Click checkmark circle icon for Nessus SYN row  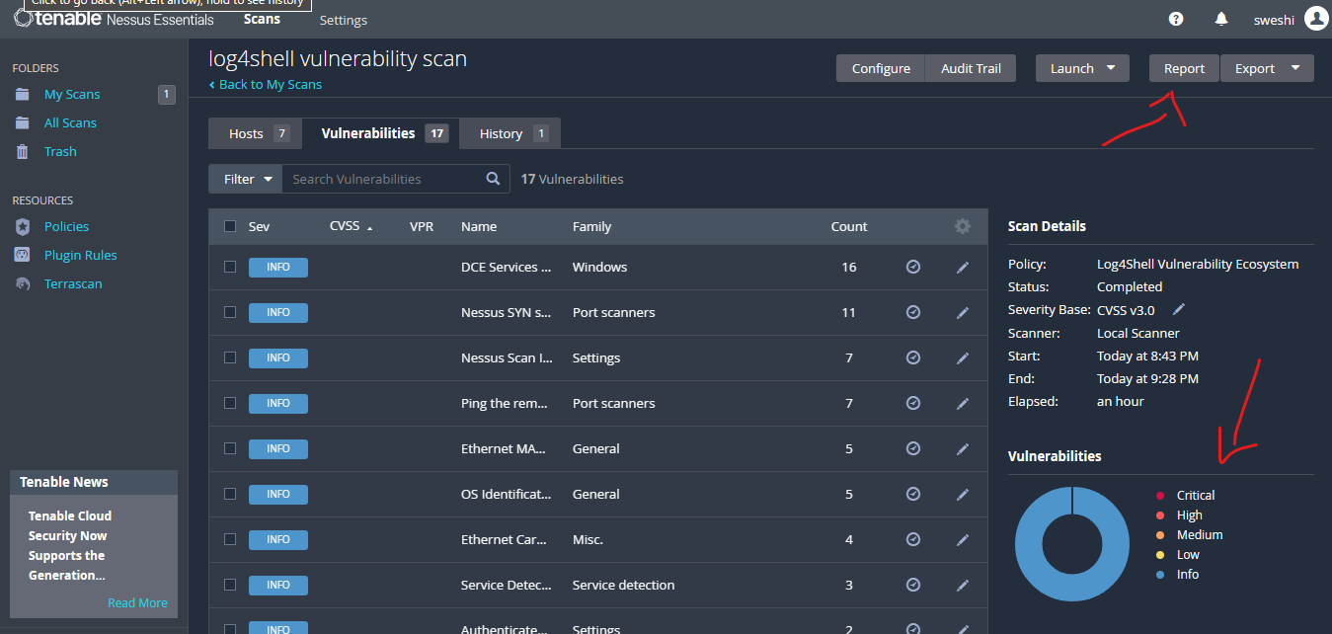[913, 313]
